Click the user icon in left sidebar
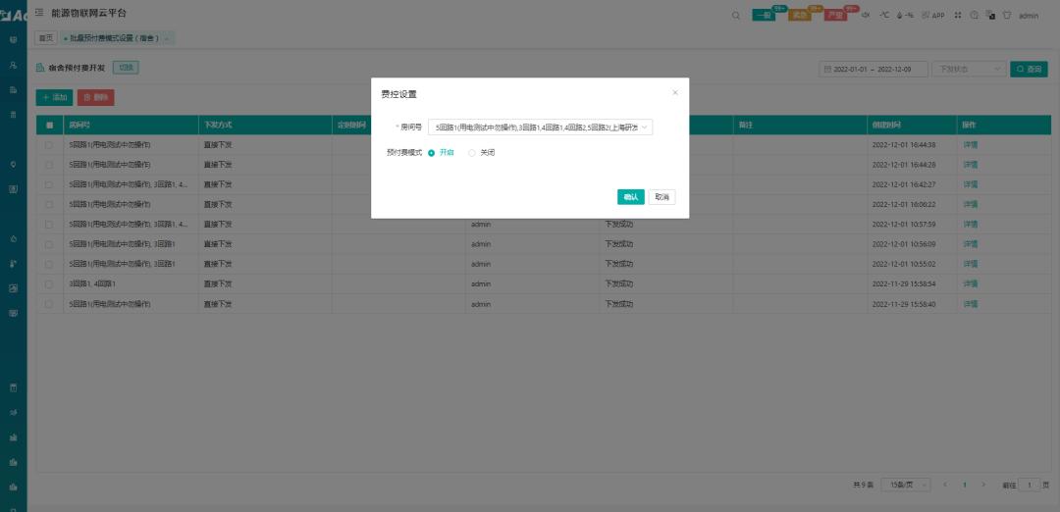This screenshot has height=512, width=1060. click(x=13, y=65)
